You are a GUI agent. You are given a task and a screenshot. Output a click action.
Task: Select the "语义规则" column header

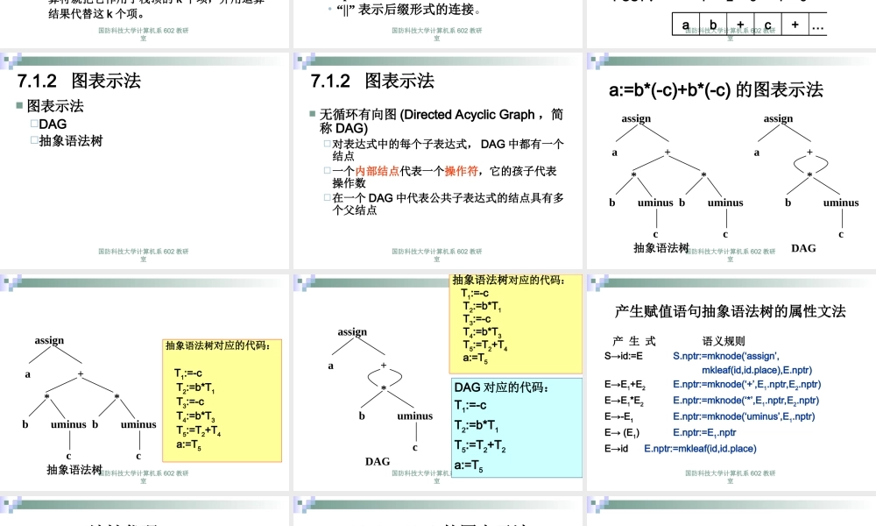[724, 340]
